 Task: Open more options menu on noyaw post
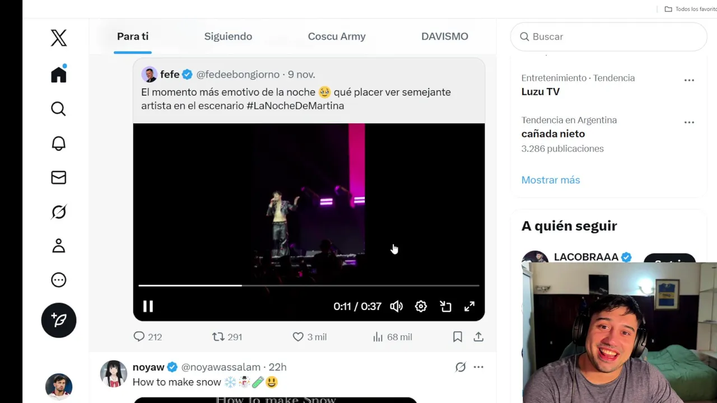(x=478, y=367)
